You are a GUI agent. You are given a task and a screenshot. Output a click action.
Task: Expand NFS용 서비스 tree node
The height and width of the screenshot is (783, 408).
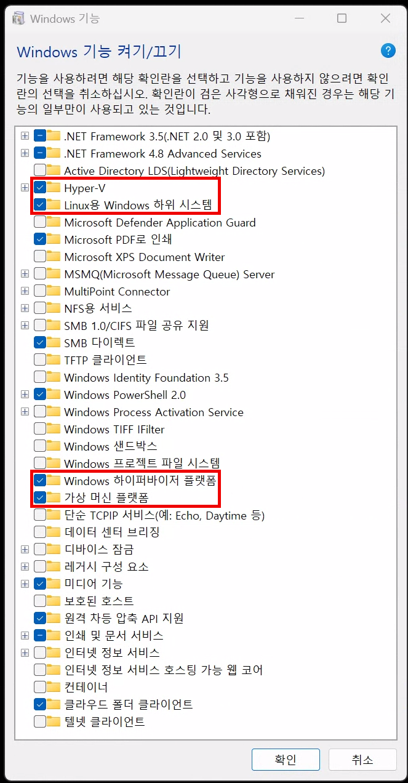click(x=25, y=308)
